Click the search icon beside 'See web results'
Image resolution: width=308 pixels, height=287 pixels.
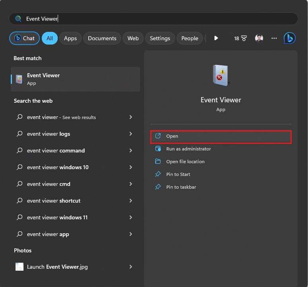click(x=19, y=117)
